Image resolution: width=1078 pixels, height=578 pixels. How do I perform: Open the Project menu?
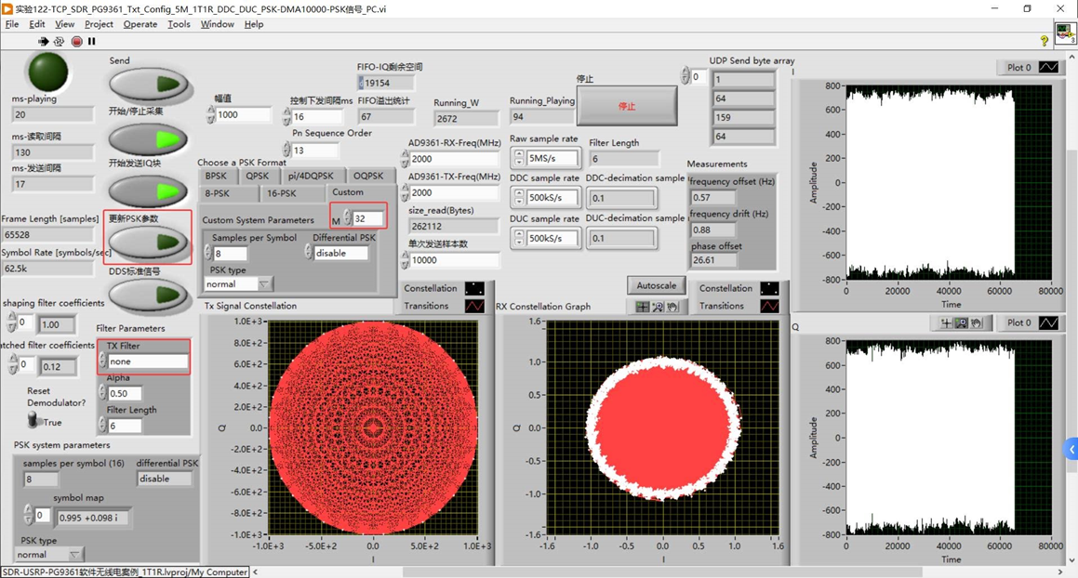click(x=99, y=24)
